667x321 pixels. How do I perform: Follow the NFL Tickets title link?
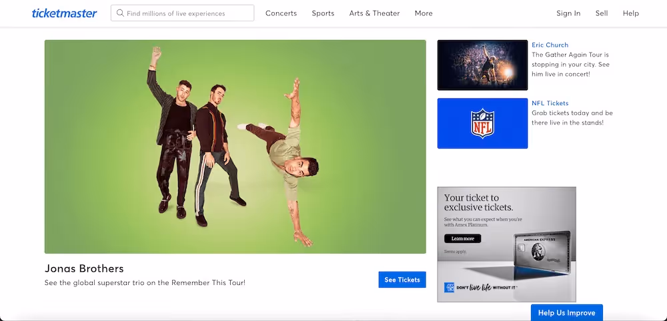(x=550, y=103)
